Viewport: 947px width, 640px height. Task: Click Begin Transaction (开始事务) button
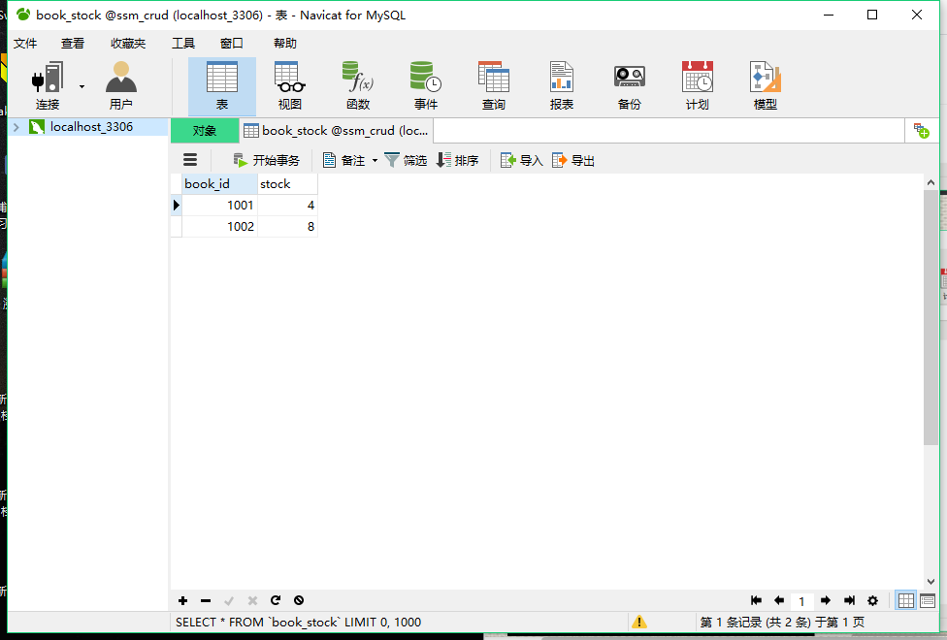[267, 161]
